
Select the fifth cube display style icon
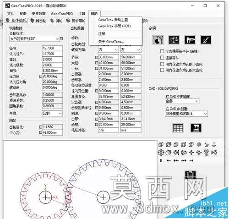click(191, 144)
